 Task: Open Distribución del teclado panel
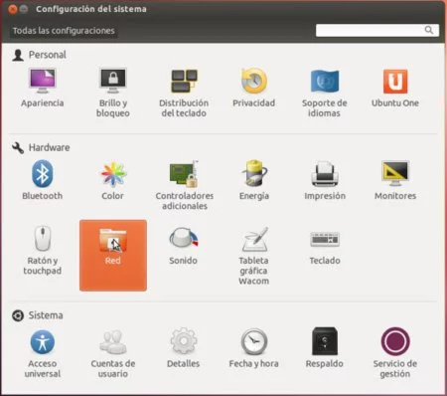pyautogui.click(x=184, y=93)
